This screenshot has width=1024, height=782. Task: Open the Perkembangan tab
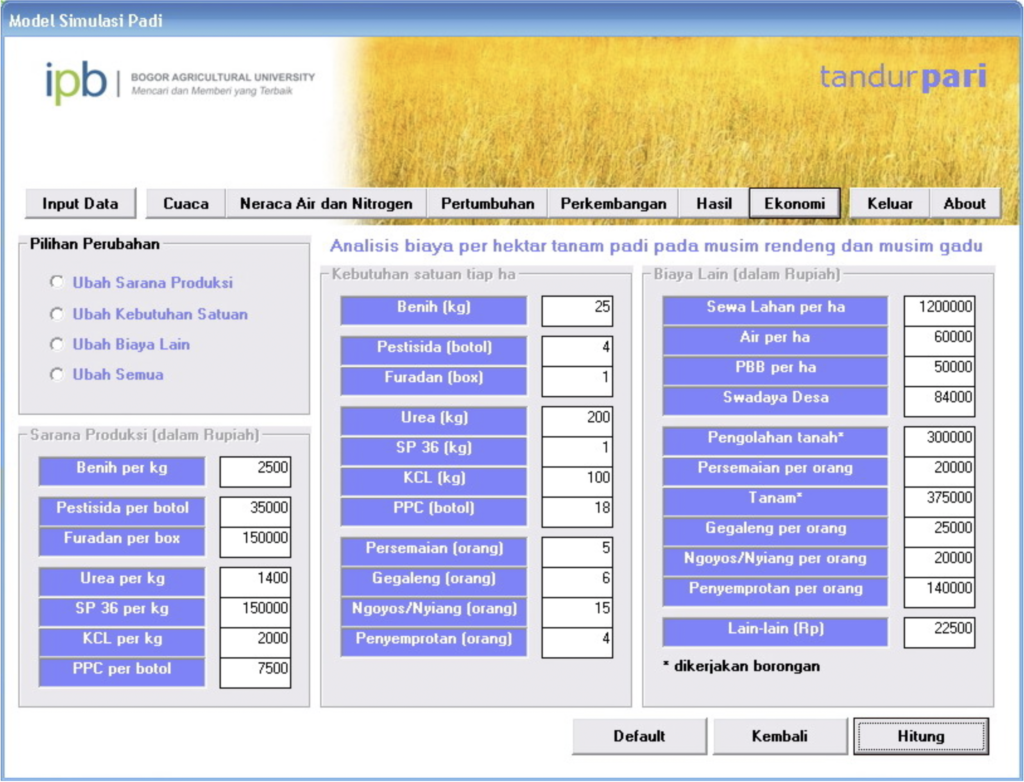(x=613, y=203)
